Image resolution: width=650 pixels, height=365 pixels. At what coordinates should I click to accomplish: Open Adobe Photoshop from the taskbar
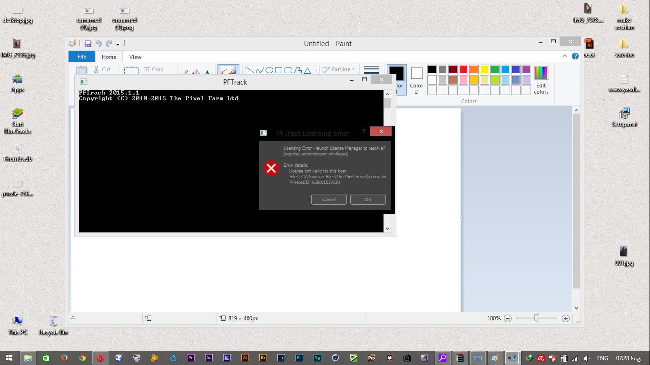(299, 358)
